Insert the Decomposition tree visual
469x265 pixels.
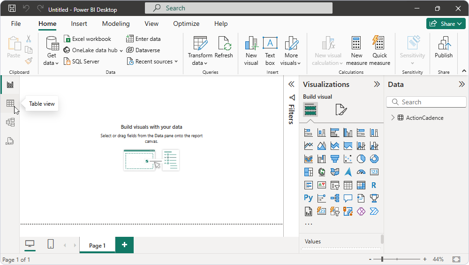[335, 198]
